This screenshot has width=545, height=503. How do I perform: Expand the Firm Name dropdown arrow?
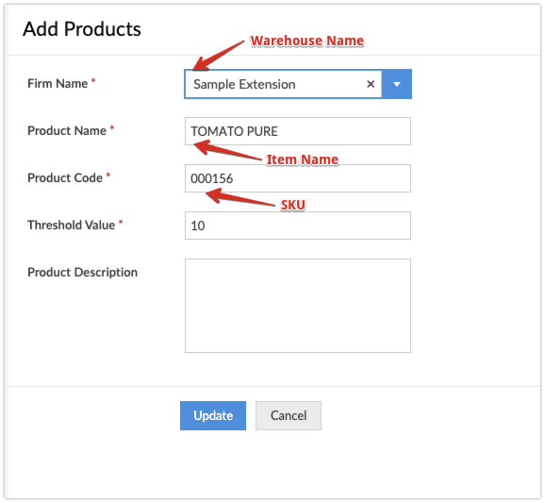(397, 84)
